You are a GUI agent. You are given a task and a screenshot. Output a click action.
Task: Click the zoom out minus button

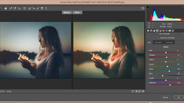(1, 92)
